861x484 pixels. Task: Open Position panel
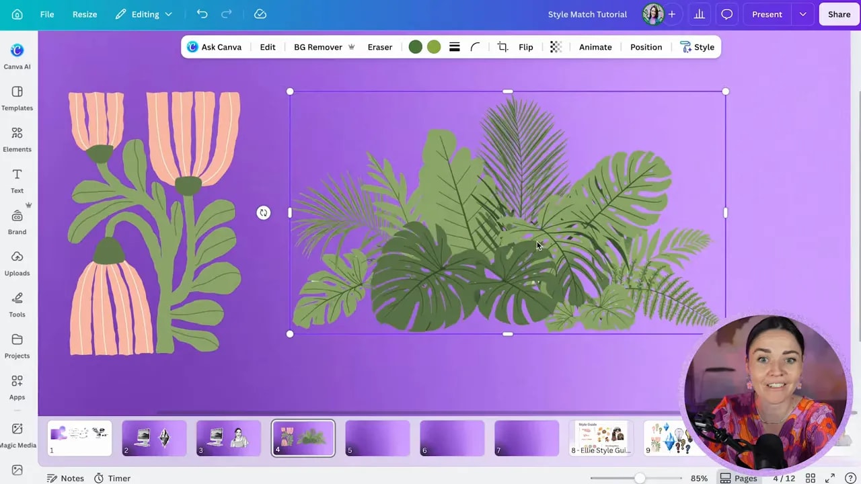pyautogui.click(x=646, y=47)
